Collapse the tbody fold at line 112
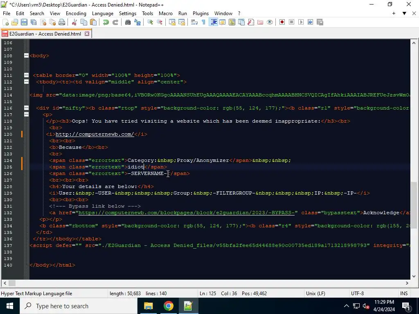Screen dimensions: 419x314 26,82
